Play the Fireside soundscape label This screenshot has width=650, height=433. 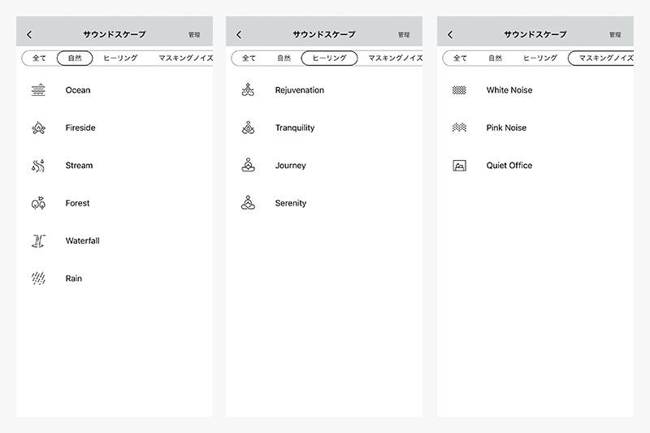80,128
